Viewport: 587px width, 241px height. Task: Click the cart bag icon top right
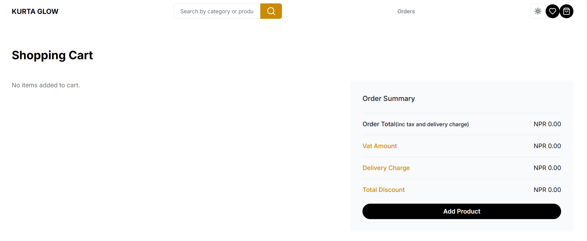tap(566, 11)
